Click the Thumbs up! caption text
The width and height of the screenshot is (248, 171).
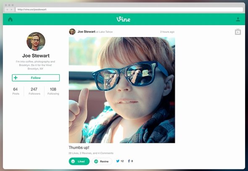[x=79, y=147]
